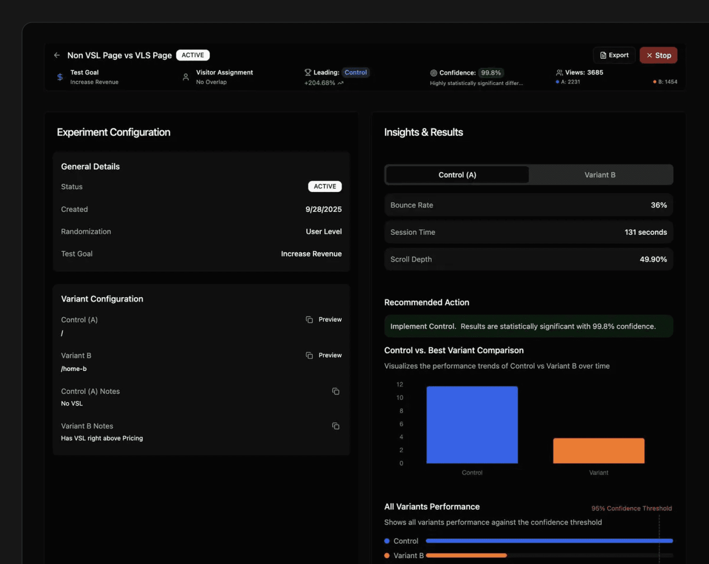The width and height of the screenshot is (709, 564).
Task: Click the 'Has VSL right above Pricing' note
Action: pos(102,438)
